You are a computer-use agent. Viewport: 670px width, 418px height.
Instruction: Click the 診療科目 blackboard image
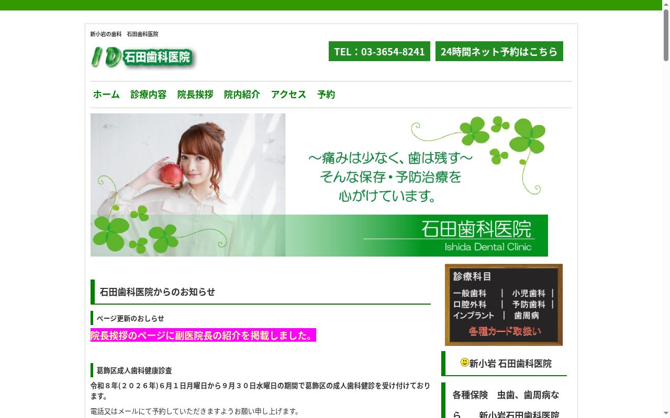pyautogui.click(x=504, y=305)
